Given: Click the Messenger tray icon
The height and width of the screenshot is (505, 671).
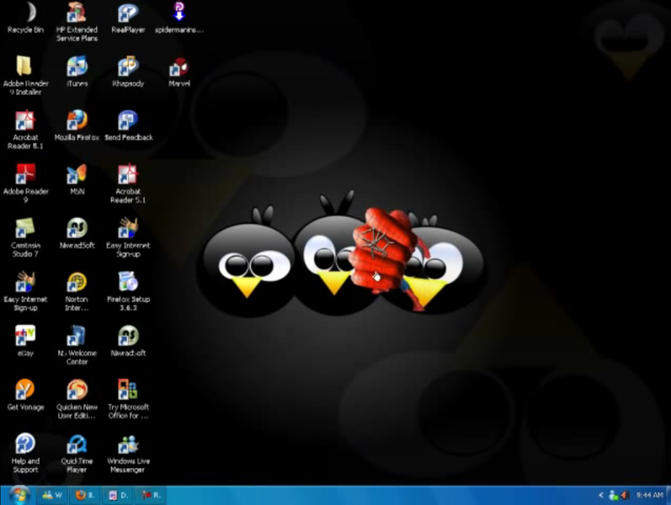Looking at the screenshot, I should pos(613,495).
